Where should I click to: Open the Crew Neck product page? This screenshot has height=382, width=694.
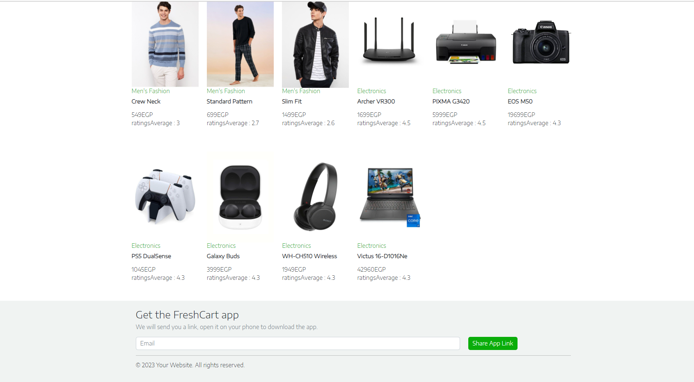146,101
